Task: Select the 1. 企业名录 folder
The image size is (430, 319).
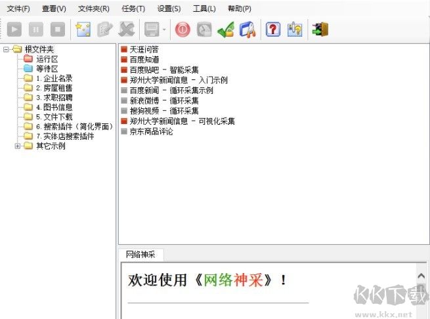Action: tap(54, 78)
